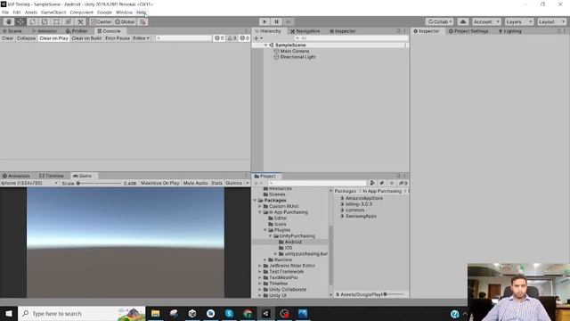Open the Window menu
Viewport: 570px width, 321px height.
tap(124, 12)
